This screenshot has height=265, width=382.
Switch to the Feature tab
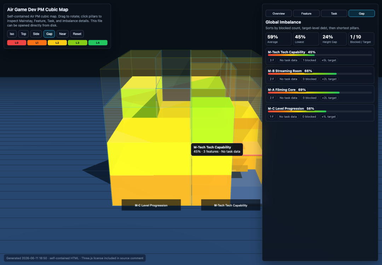click(306, 13)
